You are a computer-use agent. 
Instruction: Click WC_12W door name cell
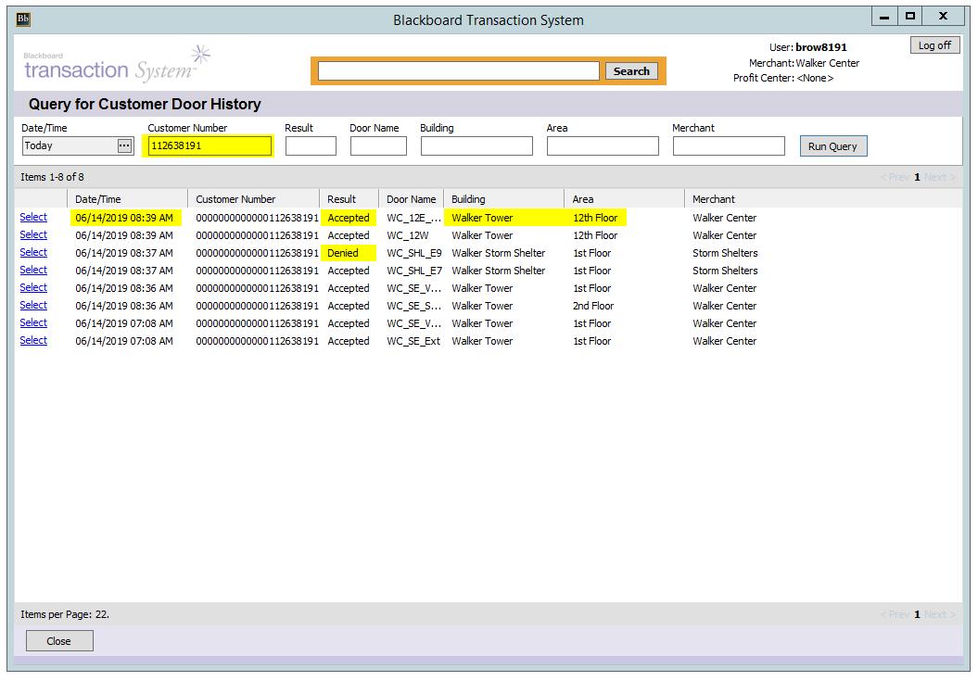point(407,235)
